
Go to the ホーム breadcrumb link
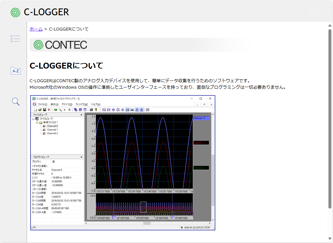(36, 29)
